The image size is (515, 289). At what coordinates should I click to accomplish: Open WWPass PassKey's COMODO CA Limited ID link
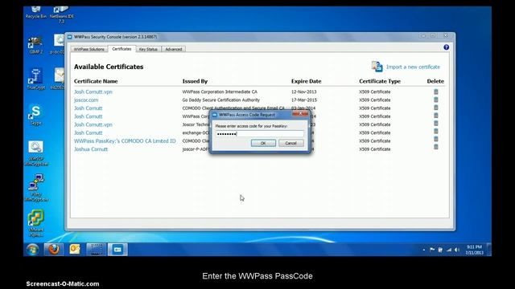click(x=125, y=141)
